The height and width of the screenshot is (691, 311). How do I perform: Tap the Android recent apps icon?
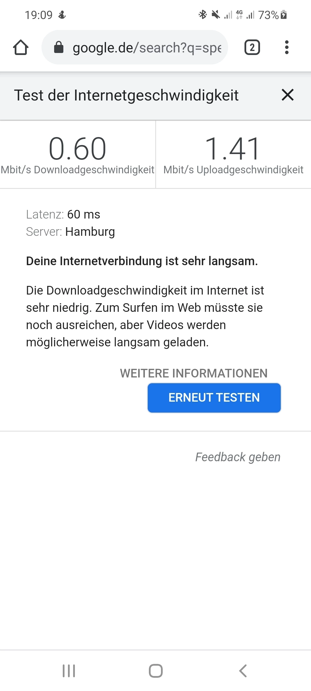[x=69, y=671]
